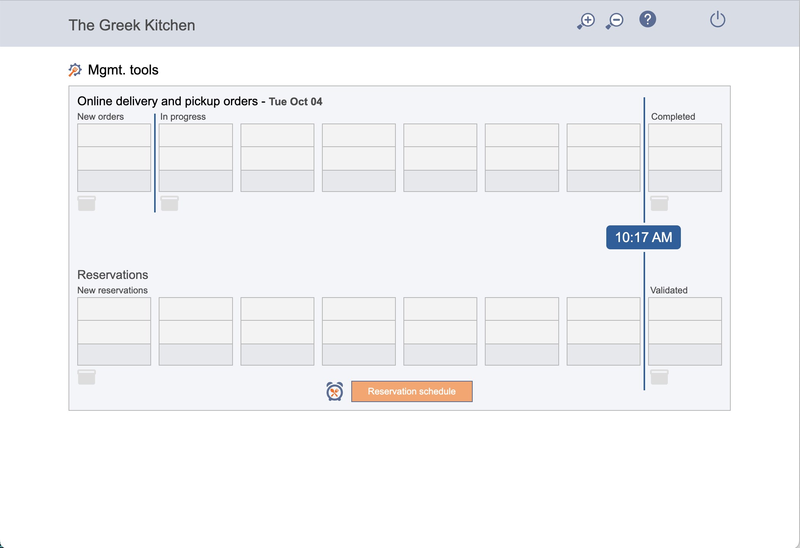The width and height of the screenshot is (800, 548).
Task: Select the empty New orders card
Action: 114,158
